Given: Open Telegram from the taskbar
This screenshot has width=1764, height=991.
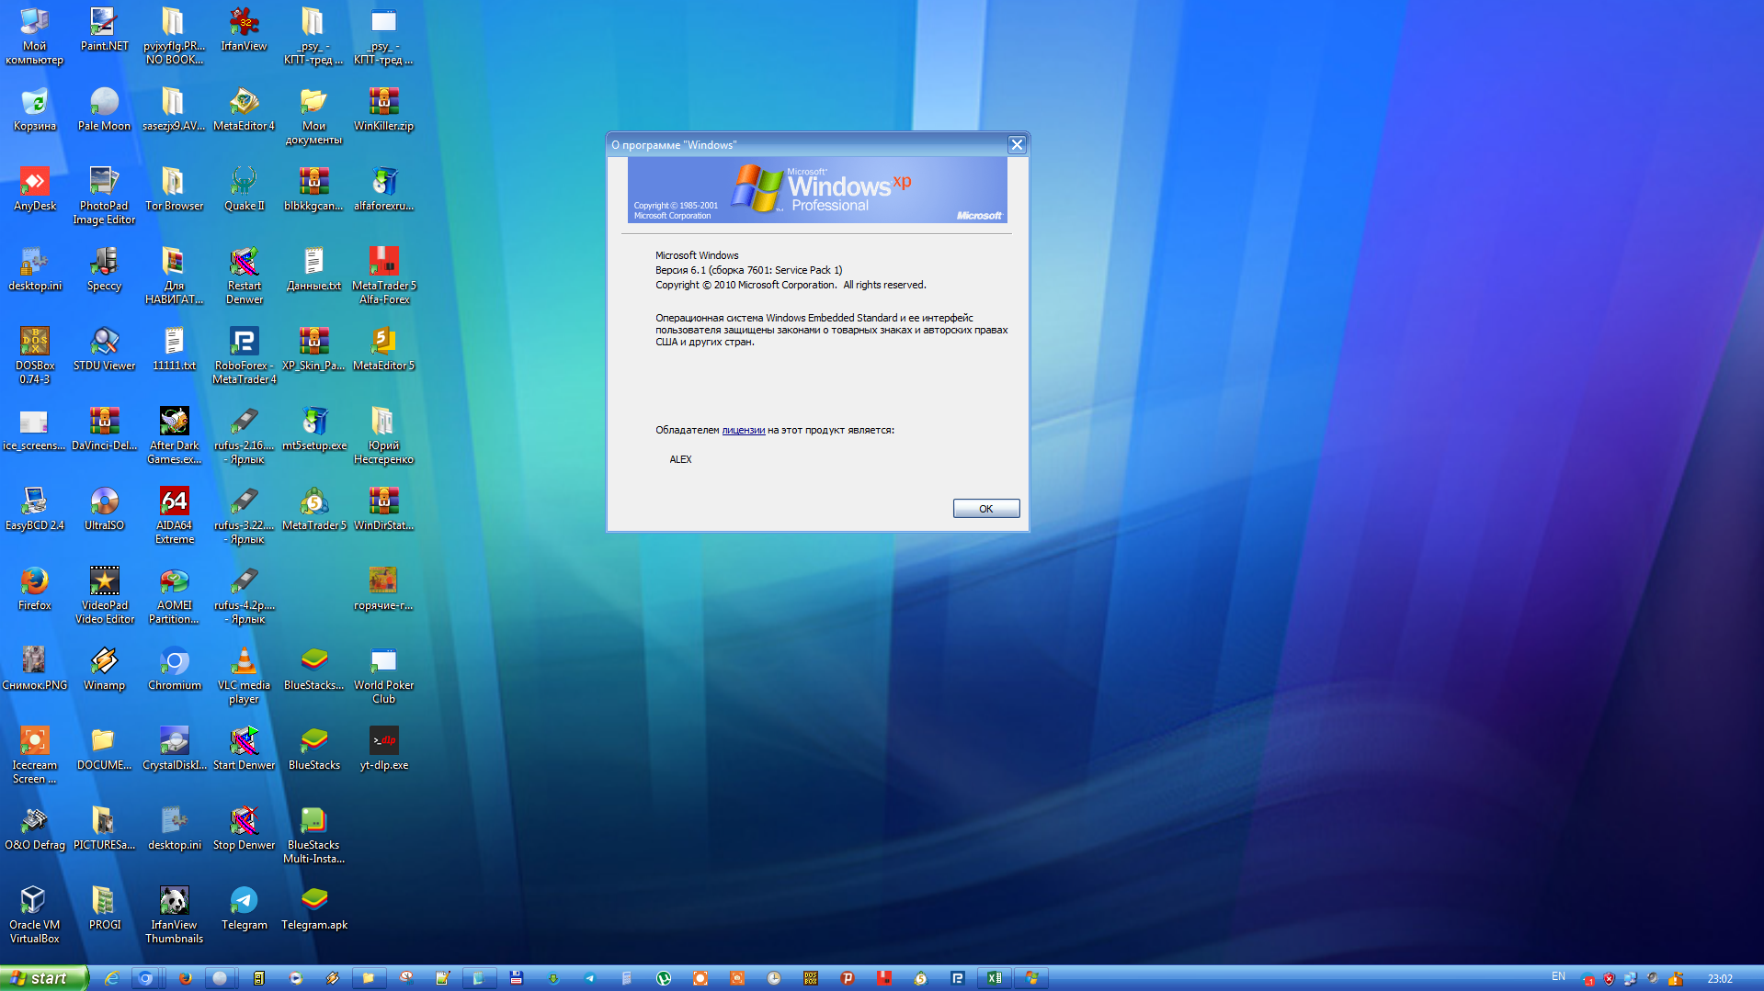Looking at the screenshot, I should (589, 978).
